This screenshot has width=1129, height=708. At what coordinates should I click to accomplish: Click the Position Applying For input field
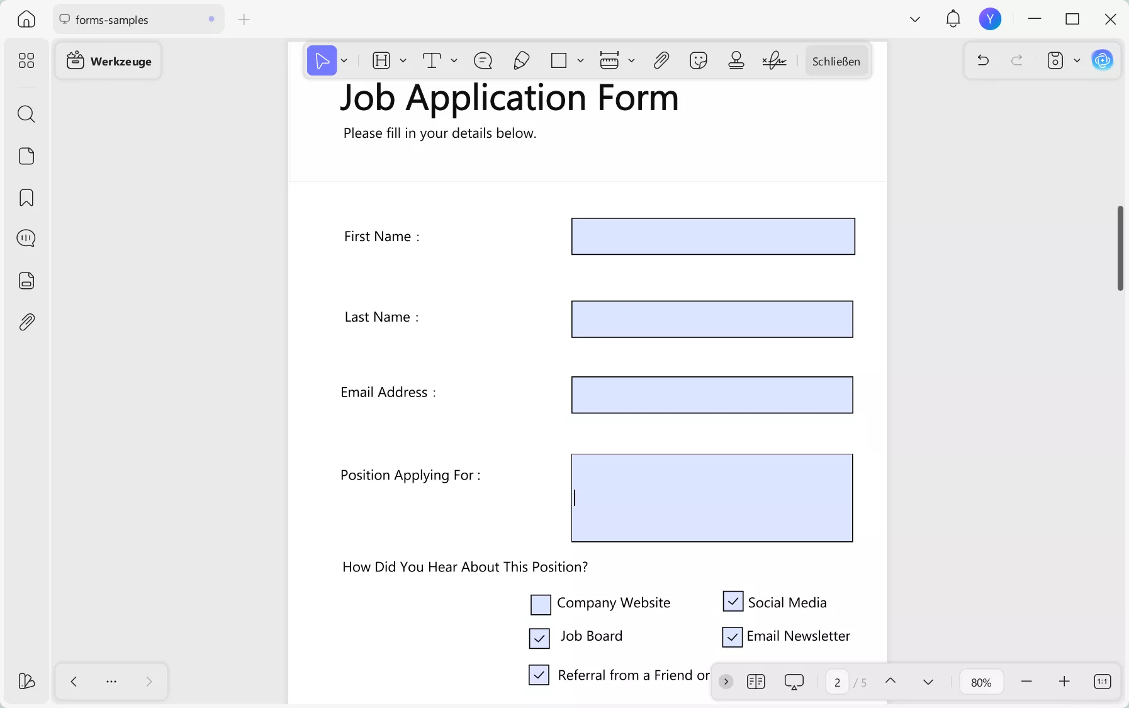[x=711, y=498]
